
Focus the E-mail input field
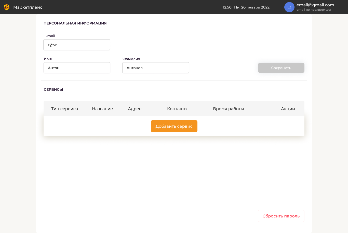click(x=77, y=45)
